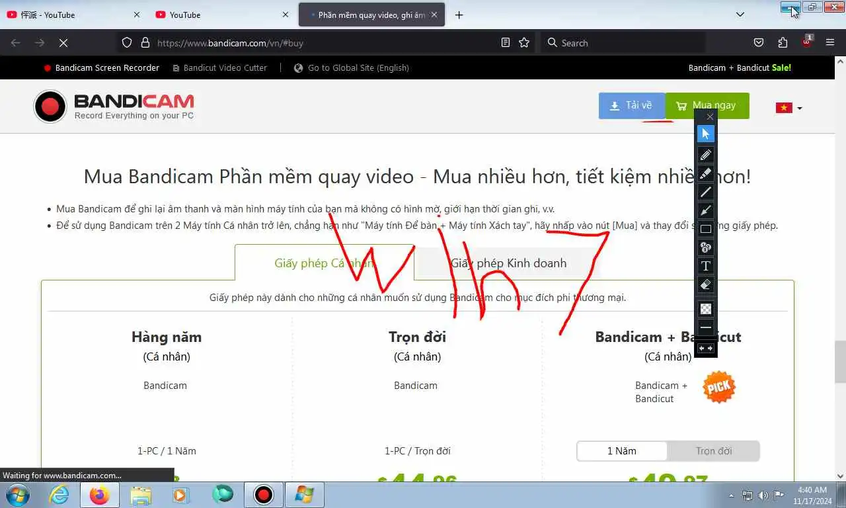846x508 pixels.
Task: Open Windows Explorer folder in taskbar
Action: click(x=141, y=495)
